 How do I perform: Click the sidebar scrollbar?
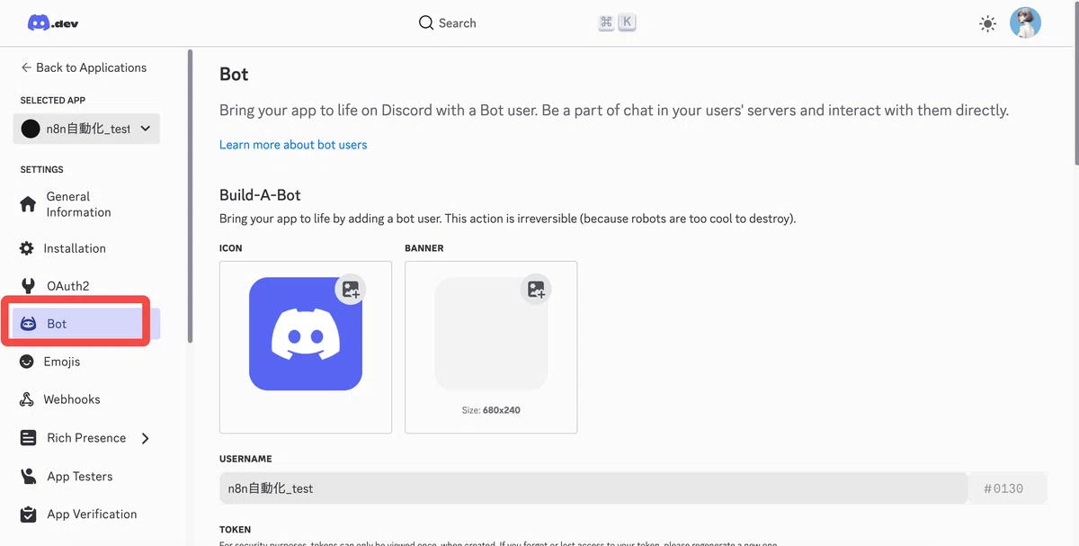[x=190, y=195]
